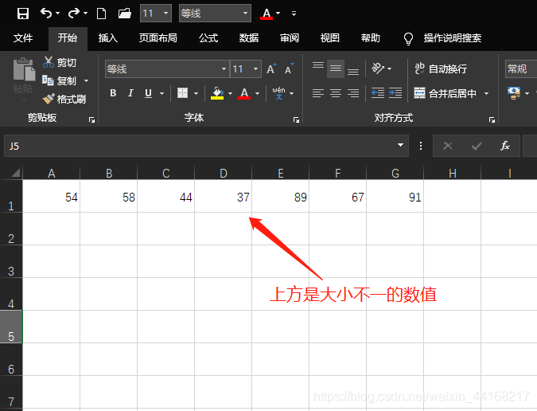Expand borders dropdown arrow

pos(196,93)
